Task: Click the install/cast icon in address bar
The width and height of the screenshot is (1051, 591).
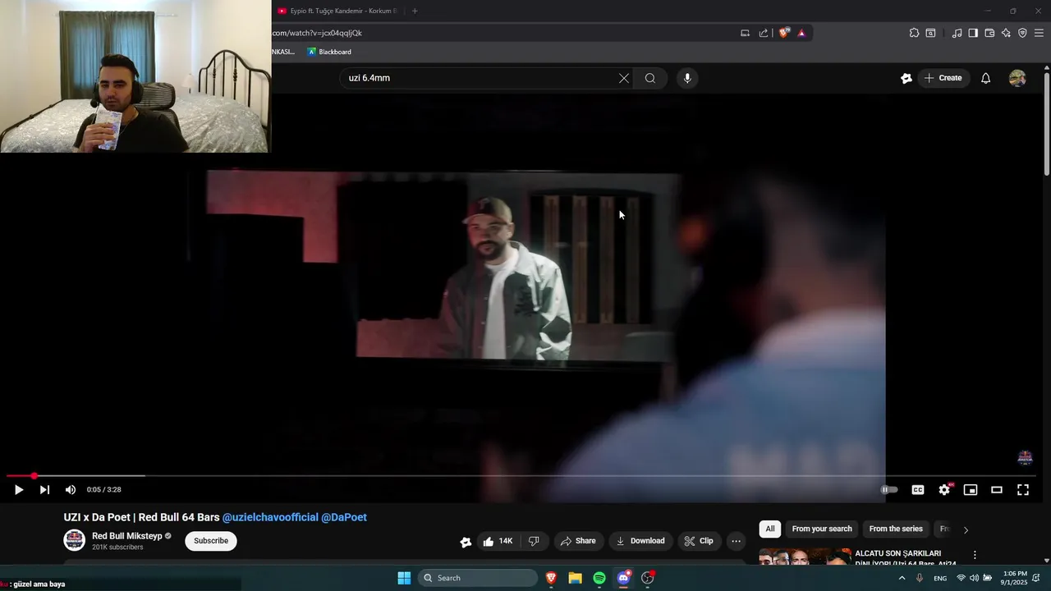Action: click(x=745, y=33)
